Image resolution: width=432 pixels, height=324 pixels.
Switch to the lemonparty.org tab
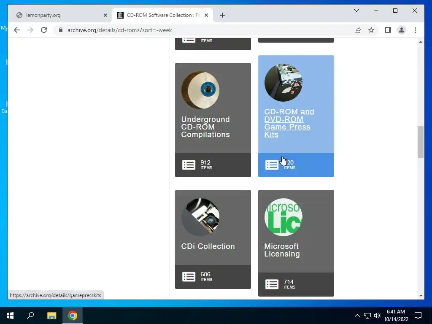click(60, 15)
